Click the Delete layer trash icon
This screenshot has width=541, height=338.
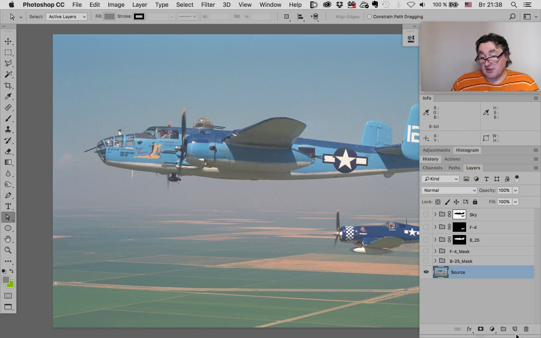[x=526, y=329]
